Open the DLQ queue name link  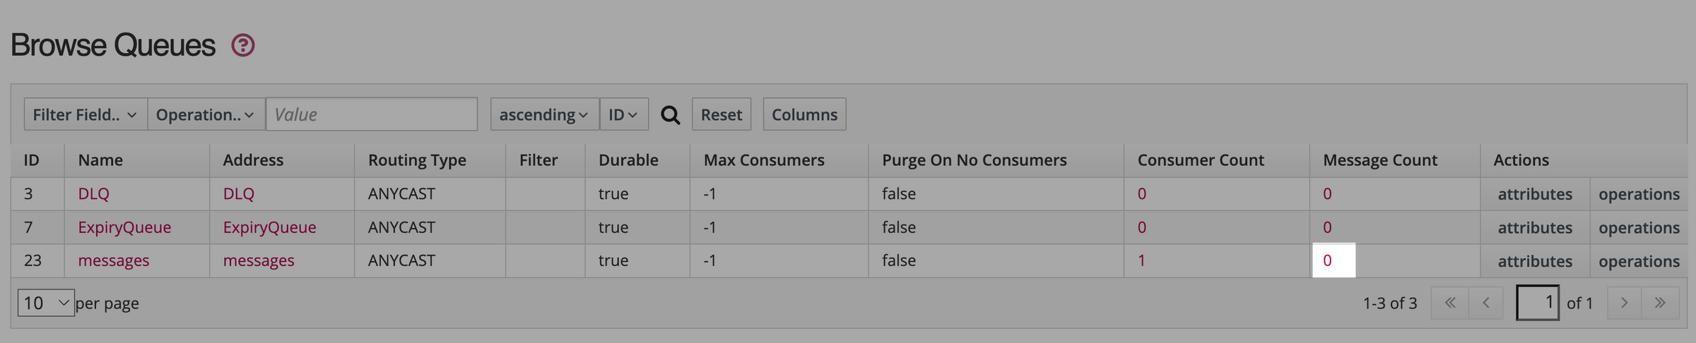pyautogui.click(x=93, y=193)
